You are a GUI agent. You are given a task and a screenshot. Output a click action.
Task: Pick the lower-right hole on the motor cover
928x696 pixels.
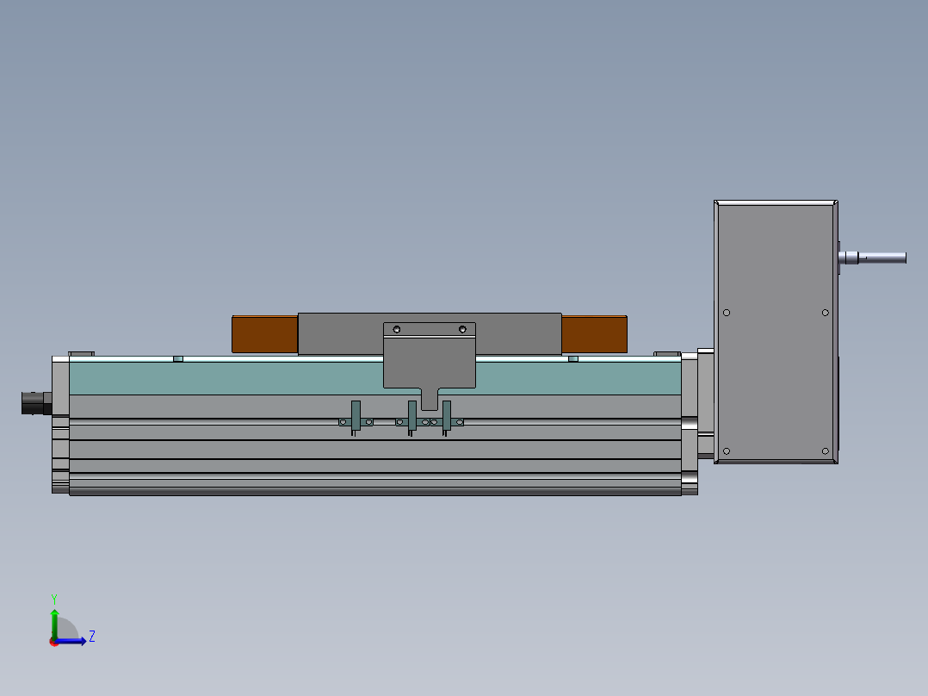(825, 451)
